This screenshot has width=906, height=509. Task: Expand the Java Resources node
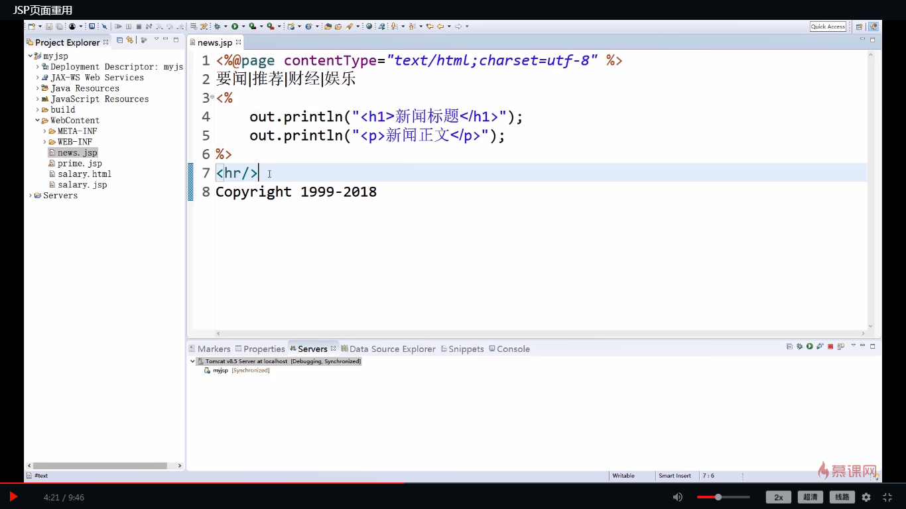coord(38,88)
